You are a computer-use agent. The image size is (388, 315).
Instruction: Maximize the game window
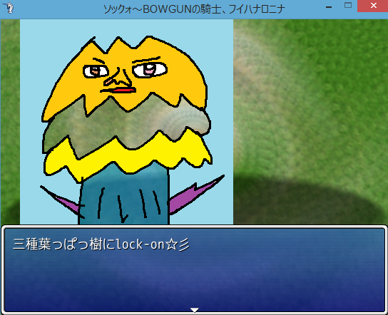tap(348, 6)
